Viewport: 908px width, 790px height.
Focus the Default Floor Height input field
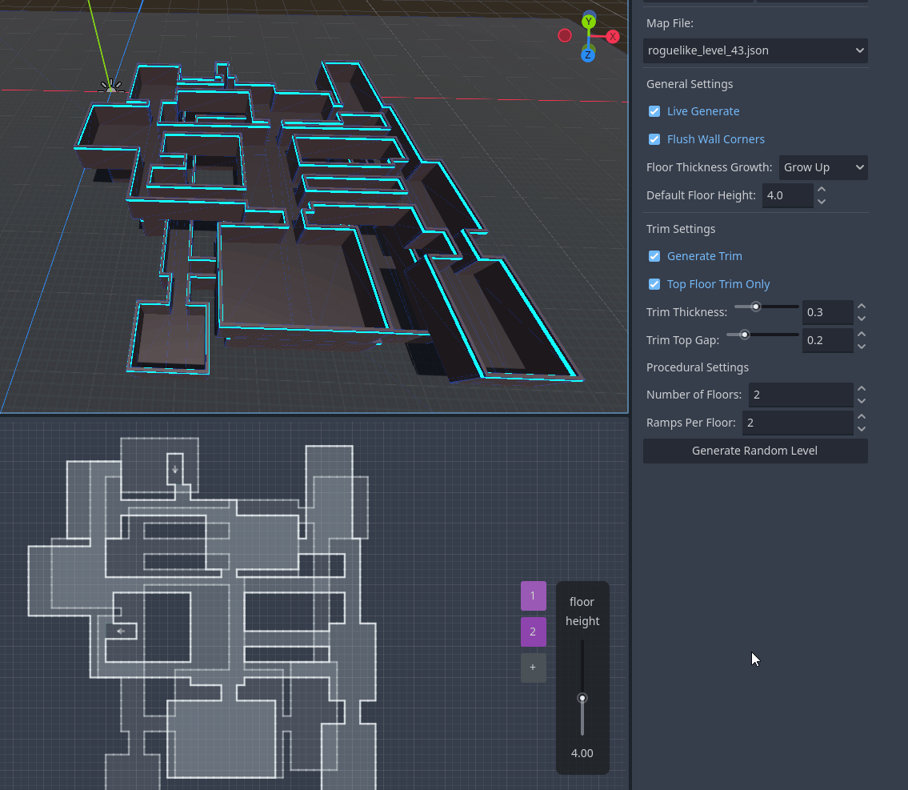click(x=787, y=196)
